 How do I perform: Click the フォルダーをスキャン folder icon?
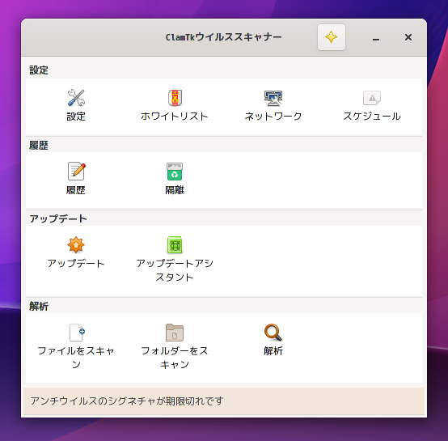[175, 333]
